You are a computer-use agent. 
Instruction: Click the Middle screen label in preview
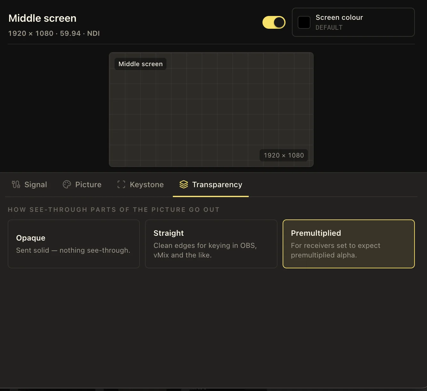pos(141,64)
